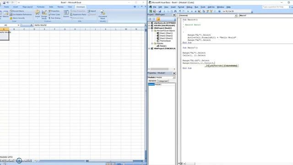Collapse the Modules folder node
293x165 pixels.
152,44
